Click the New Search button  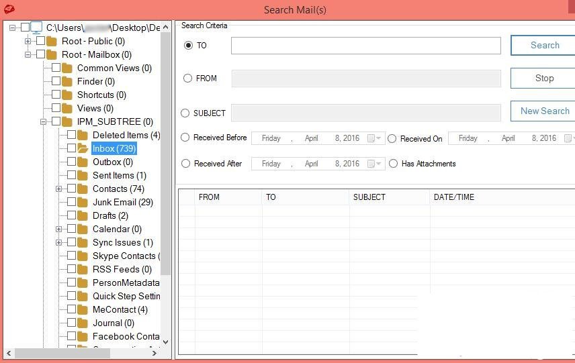pyautogui.click(x=544, y=111)
